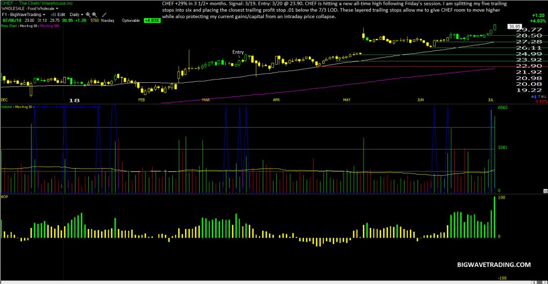548x284 pixels.
Task: Click the BOP -100 scale label
Action: click(x=502, y=278)
